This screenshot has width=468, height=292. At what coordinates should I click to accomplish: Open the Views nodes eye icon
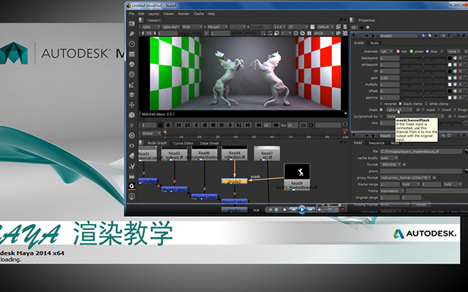[x=132, y=146]
